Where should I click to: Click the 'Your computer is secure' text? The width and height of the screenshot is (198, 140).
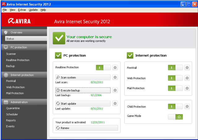(89, 37)
